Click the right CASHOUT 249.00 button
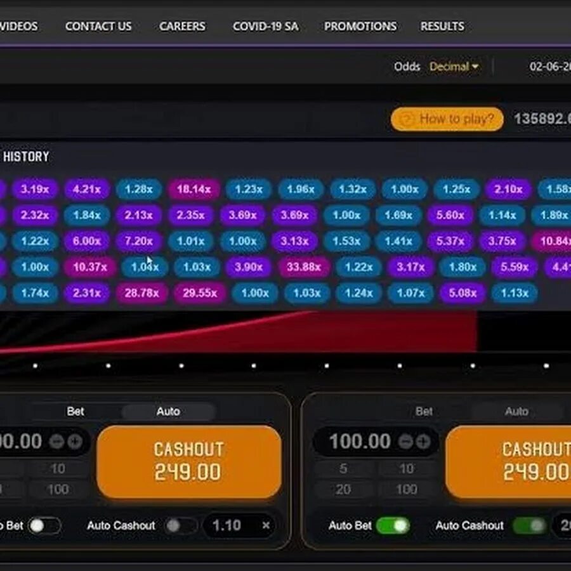The width and height of the screenshot is (571, 571). (x=508, y=461)
